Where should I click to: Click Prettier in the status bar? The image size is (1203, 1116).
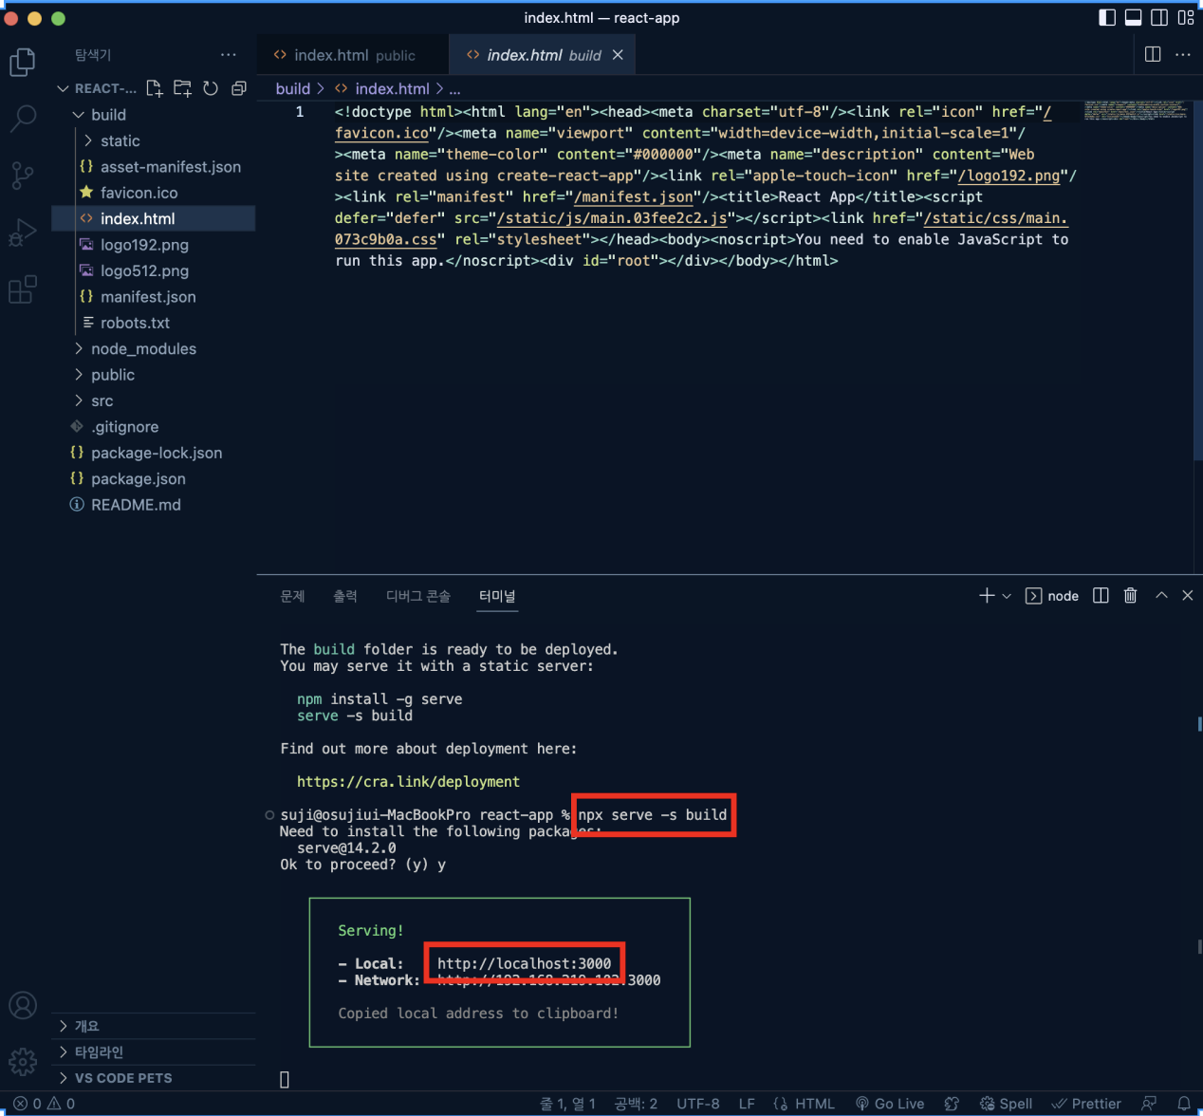[1086, 1104]
